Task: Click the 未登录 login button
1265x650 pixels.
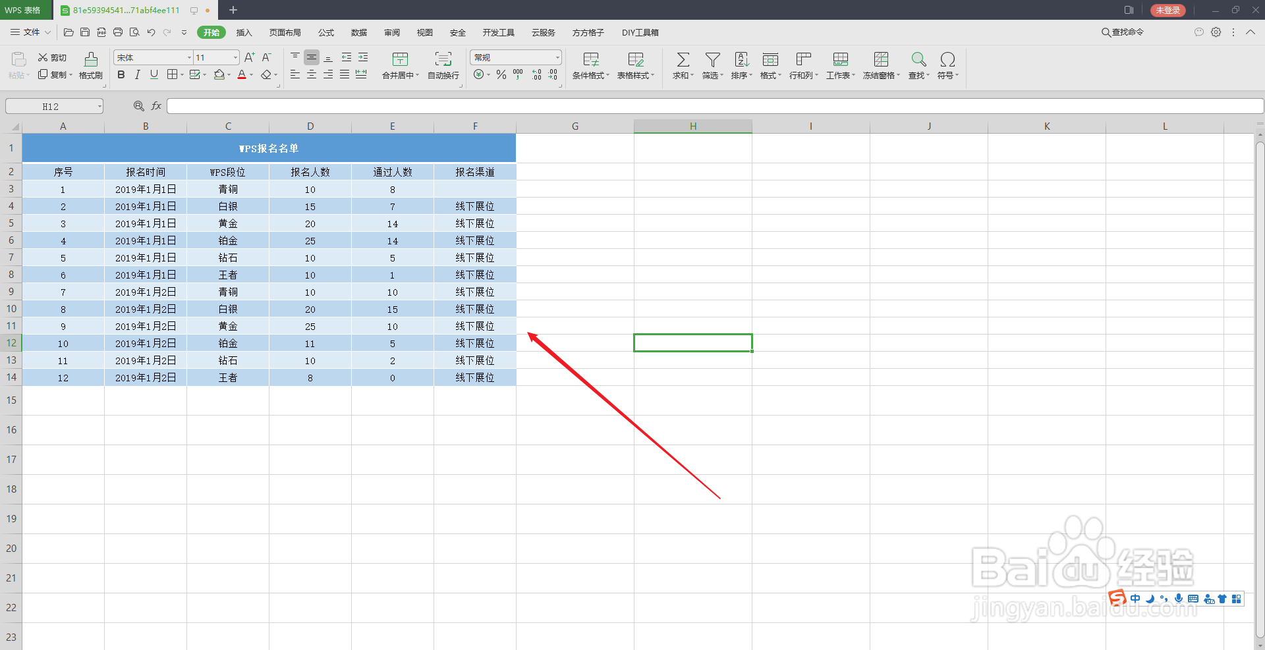Action: coord(1168,10)
